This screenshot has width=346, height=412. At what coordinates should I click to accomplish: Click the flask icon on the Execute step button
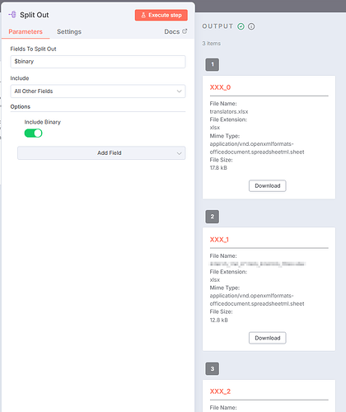coord(143,15)
